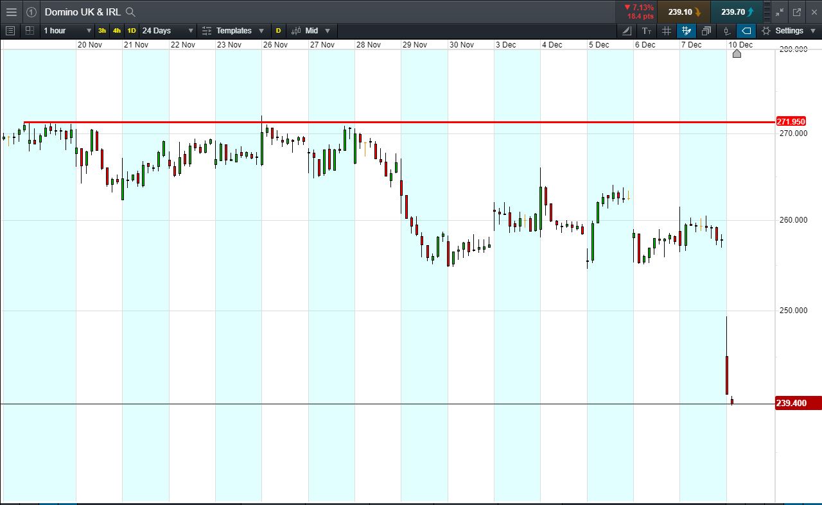Click the yellow D default-template button
Image resolution: width=822 pixels, height=505 pixels.
click(278, 31)
